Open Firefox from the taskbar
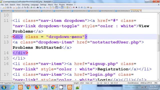The width and height of the screenshot is (160, 90). click(37, 87)
